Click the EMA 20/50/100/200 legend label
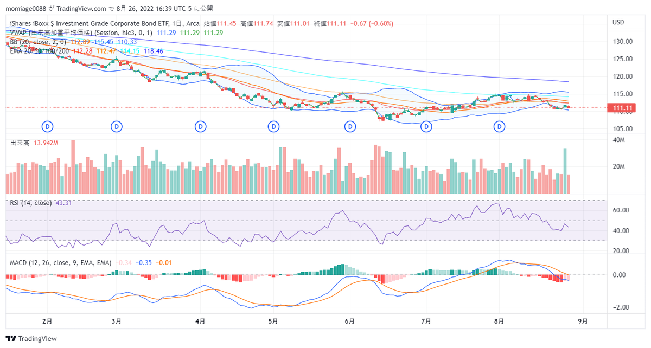651x348 pixels. coord(40,50)
